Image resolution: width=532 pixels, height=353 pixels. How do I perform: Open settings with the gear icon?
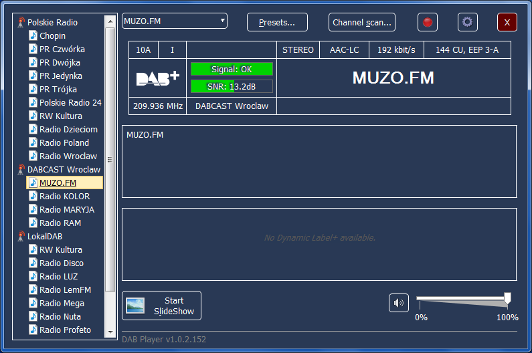click(x=467, y=22)
